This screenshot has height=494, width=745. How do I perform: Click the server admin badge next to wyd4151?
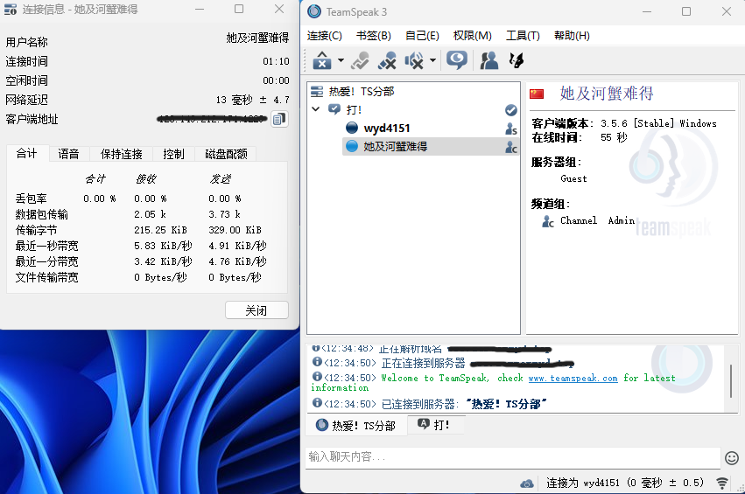click(x=510, y=129)
